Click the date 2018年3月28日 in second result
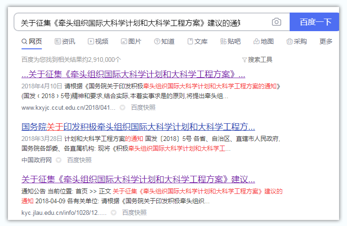 pos(42,139)
